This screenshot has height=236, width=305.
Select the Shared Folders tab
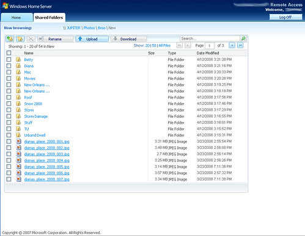(x=49, y=18)
